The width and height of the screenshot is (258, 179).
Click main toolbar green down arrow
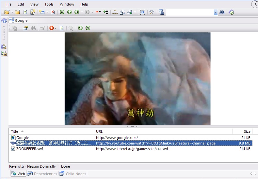point(70,12)
